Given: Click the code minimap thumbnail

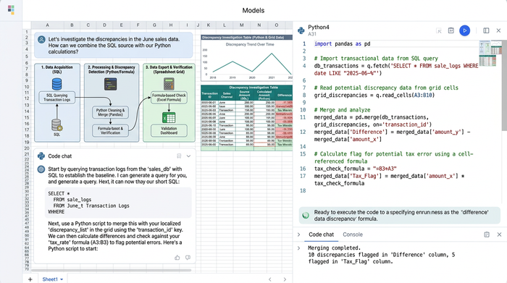Looking at the screenshot, I should click(x=490, y=54).
